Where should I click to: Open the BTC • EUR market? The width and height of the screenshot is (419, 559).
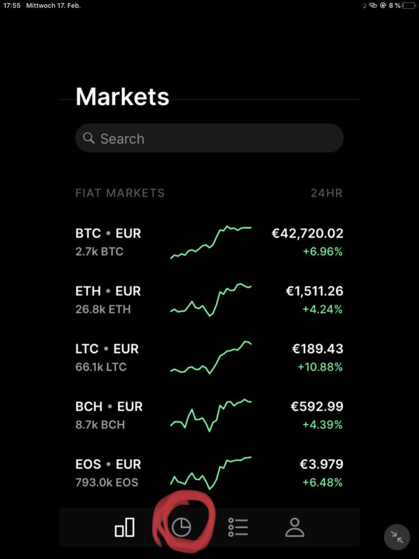click(108, 234)
